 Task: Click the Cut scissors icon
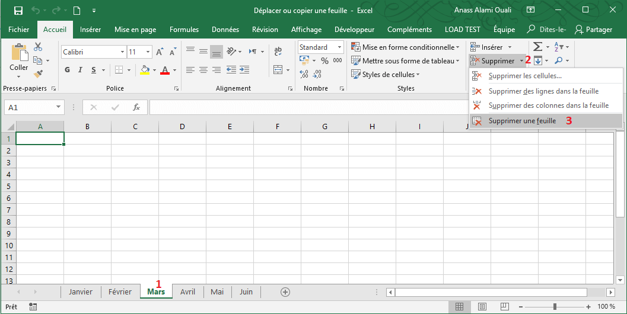coord(39,47)
